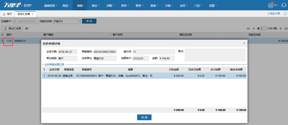Open column options icon in 业务单据结算记录 table
Image resolution: width=288 pixels, height=125 pixels.
(x=44, y=70)
